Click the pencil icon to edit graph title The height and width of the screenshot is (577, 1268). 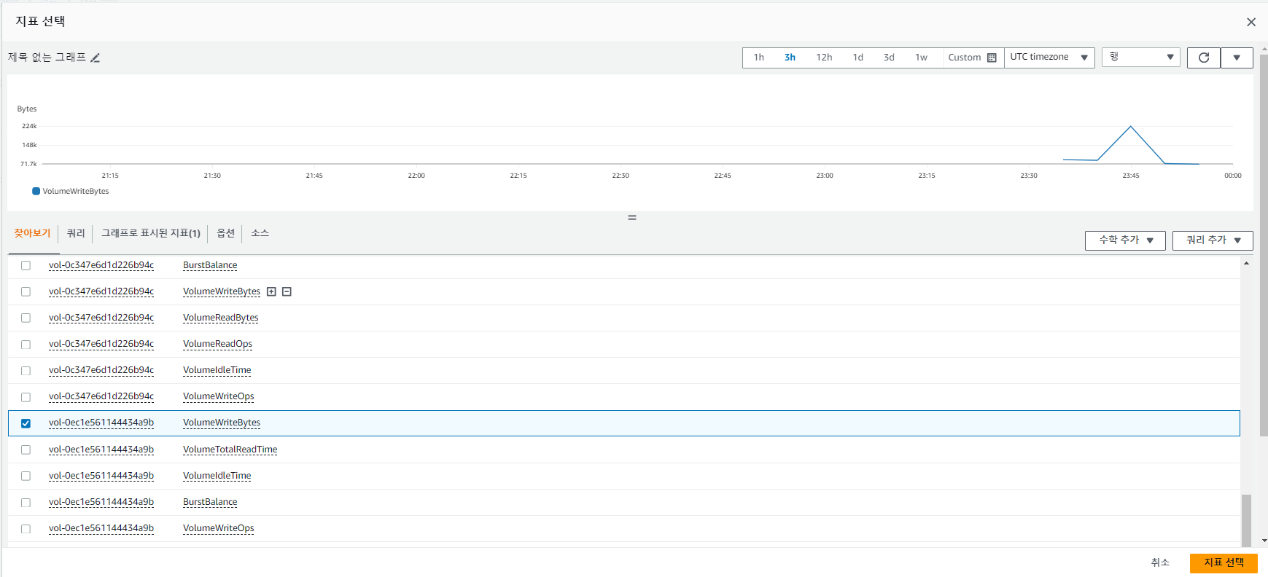(96, 58)
